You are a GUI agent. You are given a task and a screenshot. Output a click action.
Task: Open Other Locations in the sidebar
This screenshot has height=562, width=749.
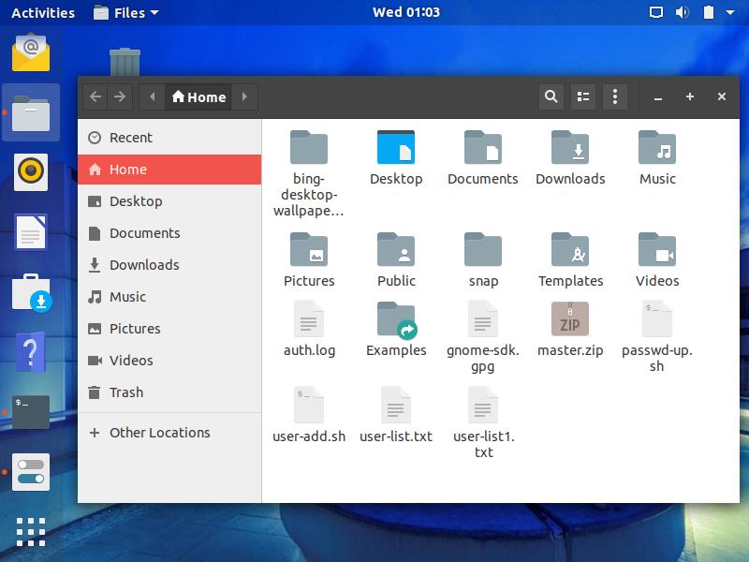169,433
